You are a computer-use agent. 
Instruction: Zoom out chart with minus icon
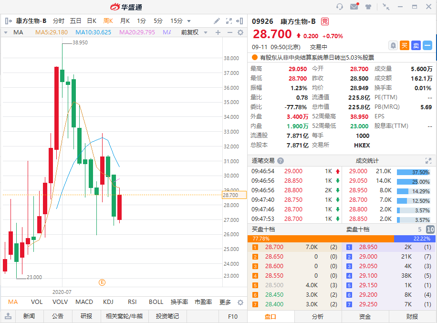(x=229, y=32)
